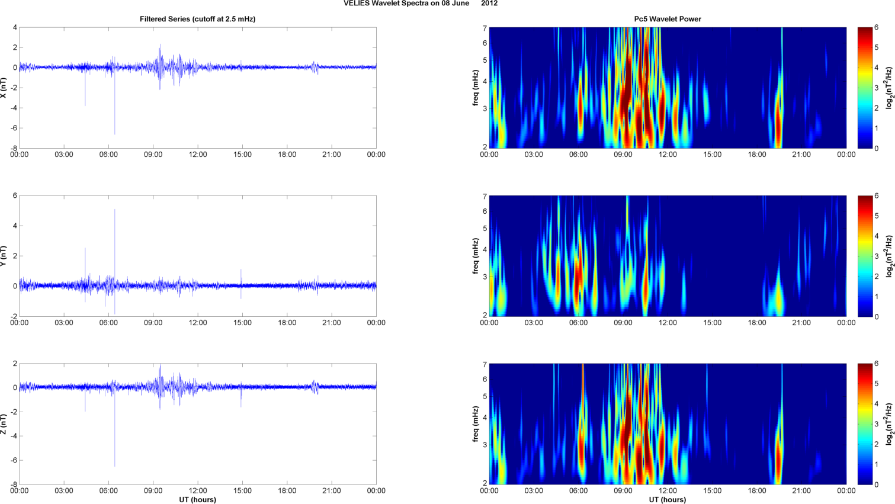The width and height of the screenshot is (895, 504).
Task: Click the '3' frequency tick of the bottom wavelet plot
Action: pos(485,445)
